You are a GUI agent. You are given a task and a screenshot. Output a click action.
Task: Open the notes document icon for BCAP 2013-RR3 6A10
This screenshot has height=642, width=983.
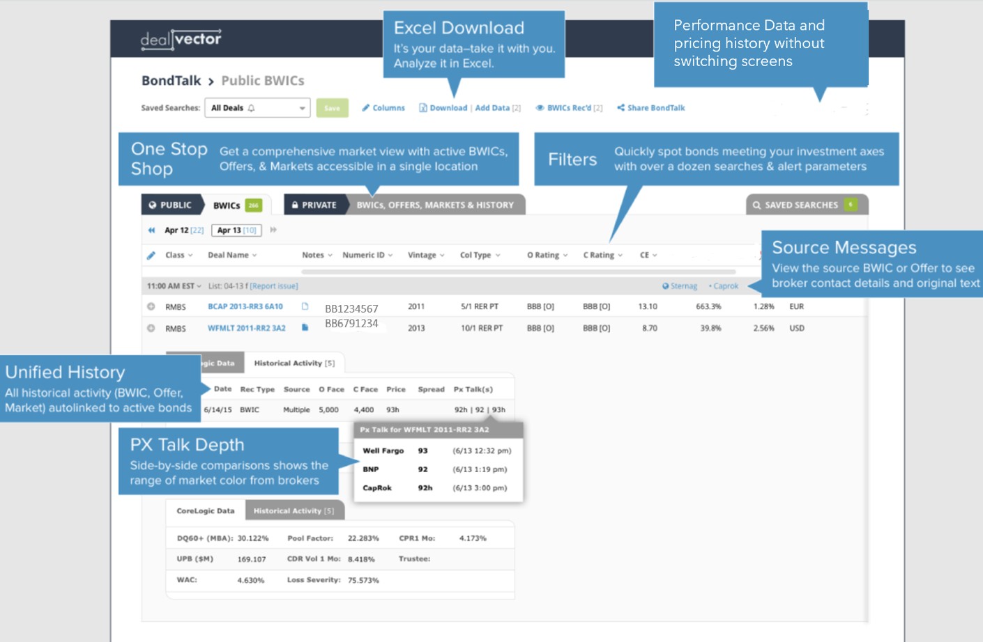305,306
